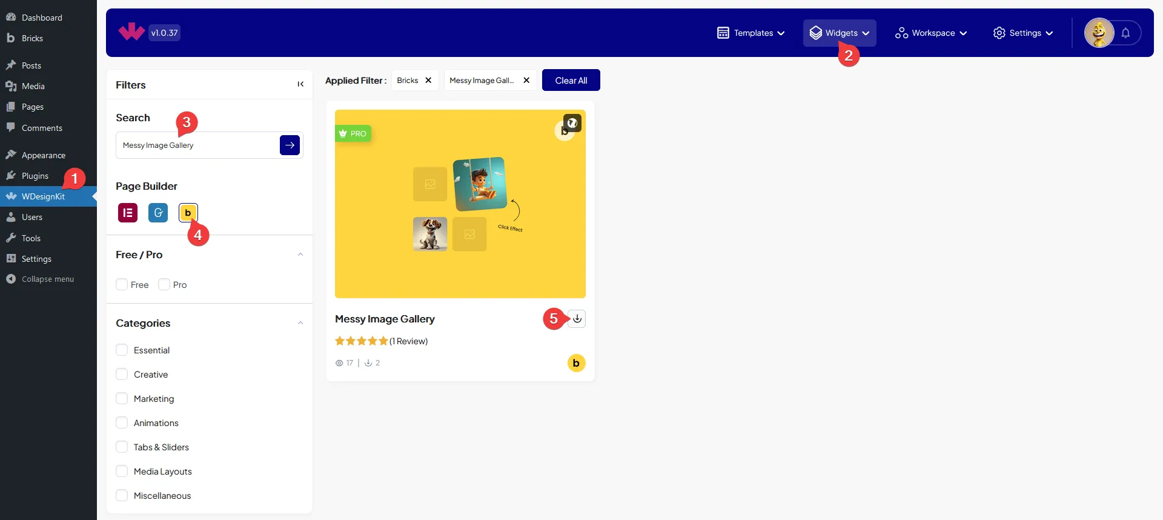Click the Clear All button
The height and width of the screenshot is (520, 1163).
(x=571, y=81)
